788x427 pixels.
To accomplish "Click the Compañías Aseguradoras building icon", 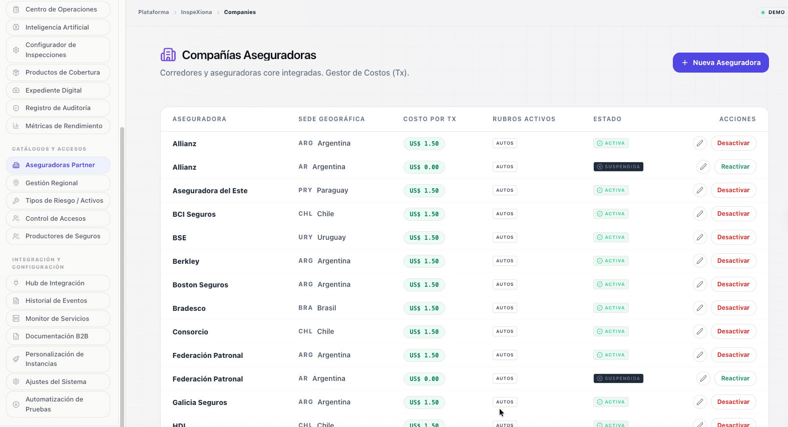I will pyautogui.click(x=168, y=55).
